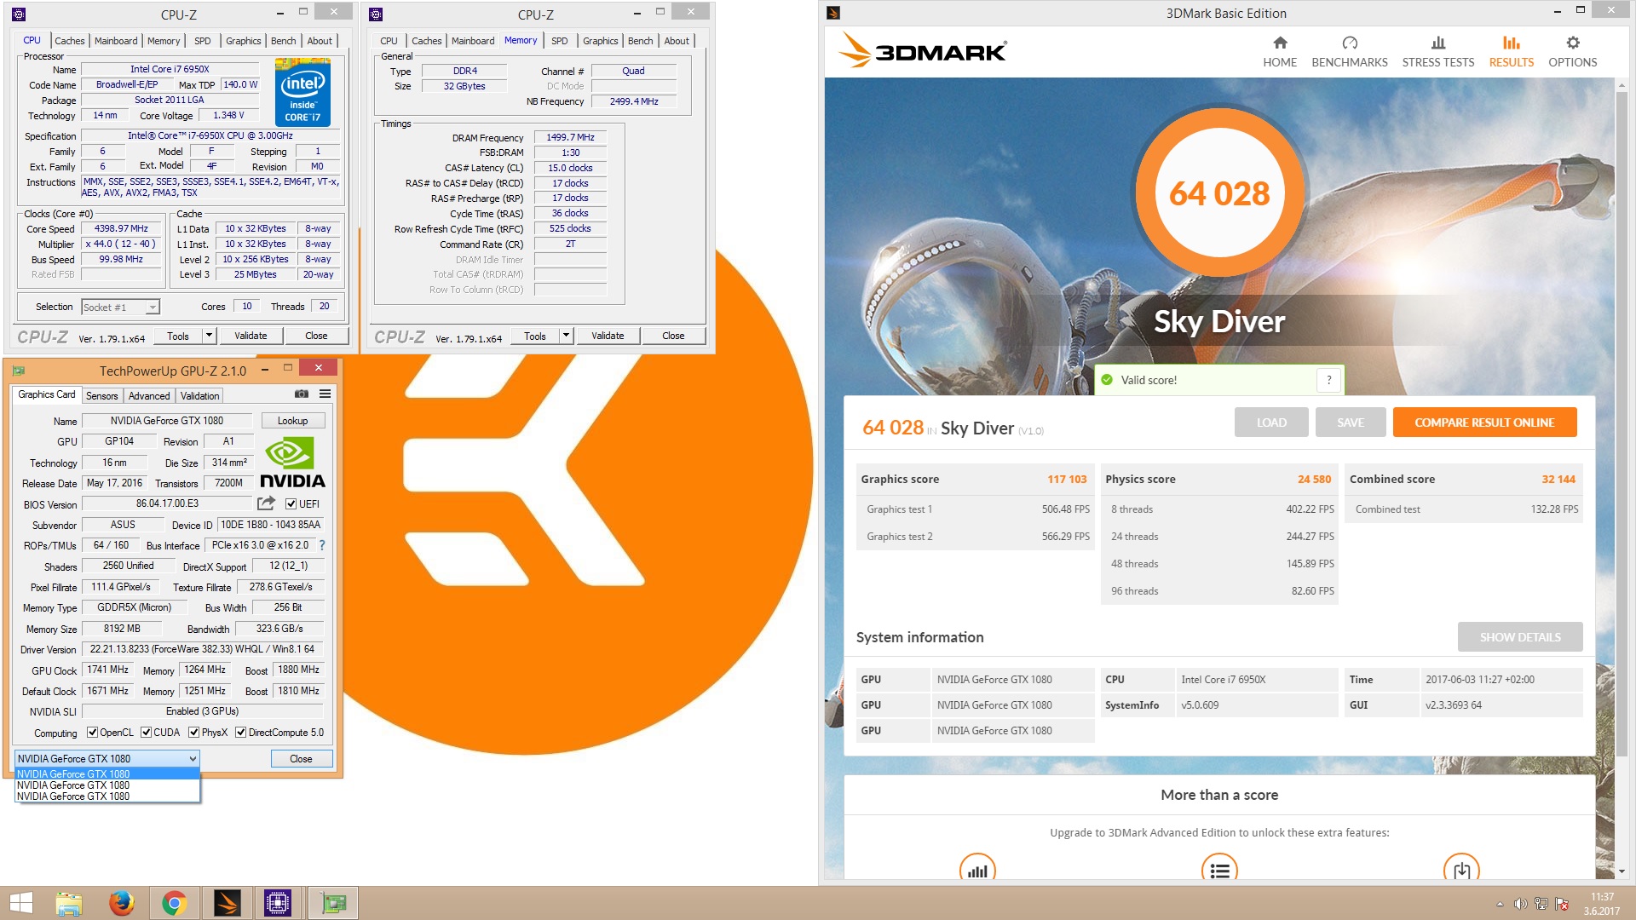The height and width of the screenshot is (920, 1636).
Task: Open the Windows Start button
Action: [x=21, y=903]
